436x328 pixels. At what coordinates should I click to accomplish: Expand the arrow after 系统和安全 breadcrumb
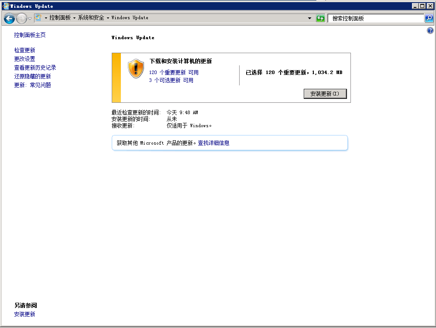[x=108, y=18]
